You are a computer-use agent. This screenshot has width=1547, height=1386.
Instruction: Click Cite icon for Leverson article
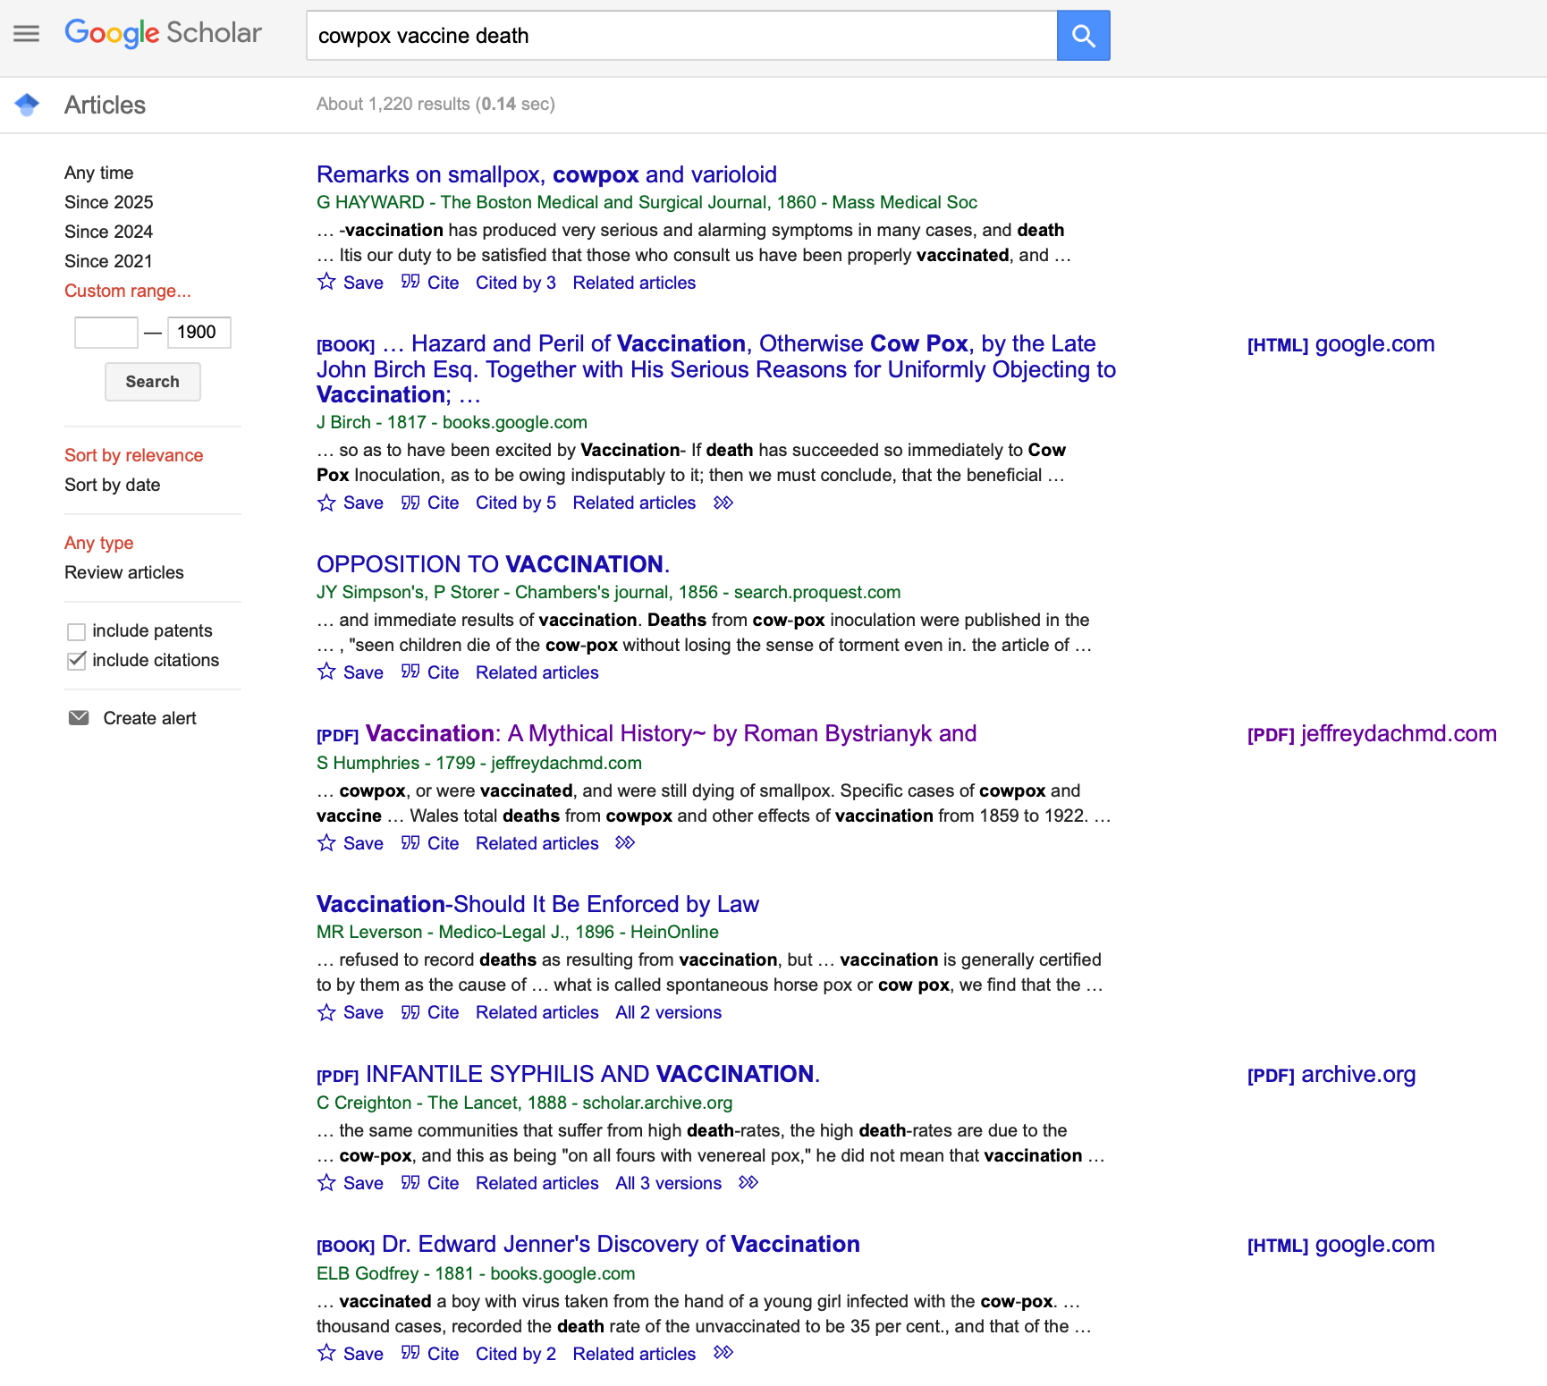tap(410, 1012)
